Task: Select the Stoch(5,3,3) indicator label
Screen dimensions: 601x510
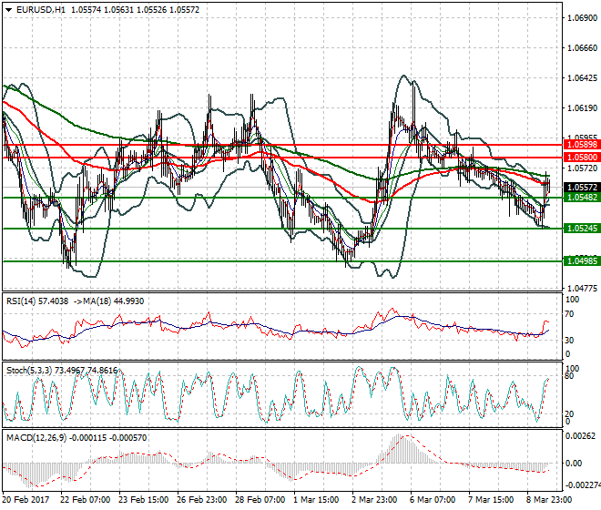Action: click(29, 371)
